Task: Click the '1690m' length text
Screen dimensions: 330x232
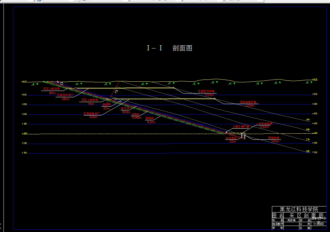Action: coord(264,127)
